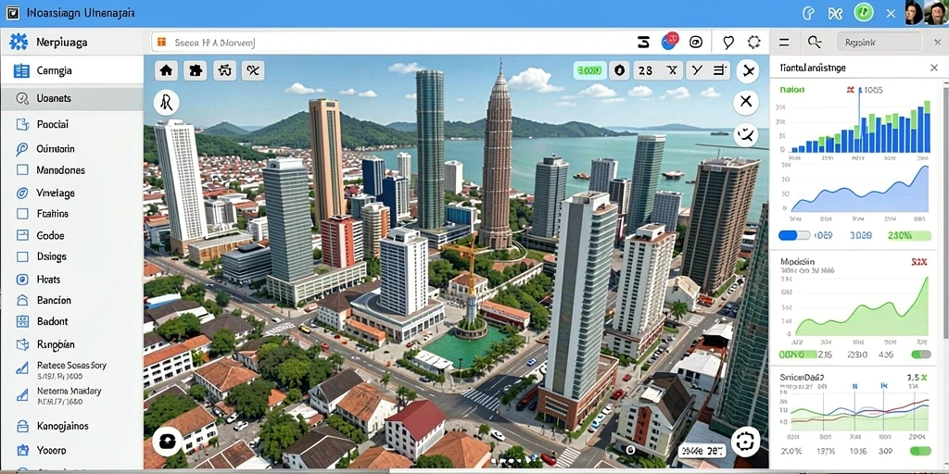Click the round focus button at viewport bottom-right
Screen dimensions: 949x474
point(745,442)
